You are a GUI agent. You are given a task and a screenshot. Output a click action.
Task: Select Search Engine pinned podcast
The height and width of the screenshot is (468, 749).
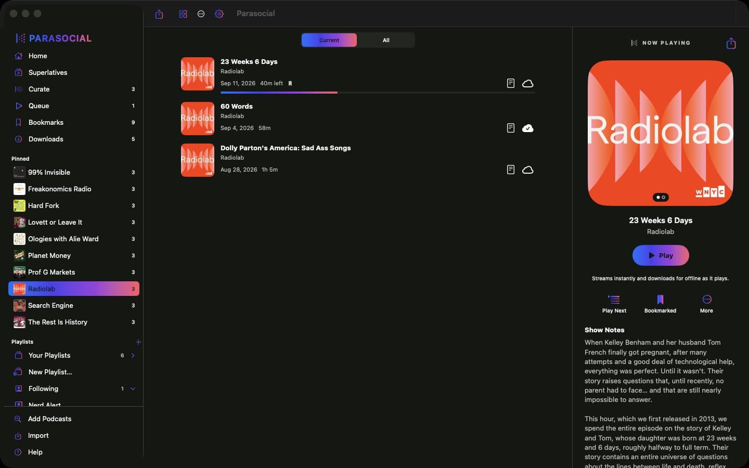pos(74,305)
